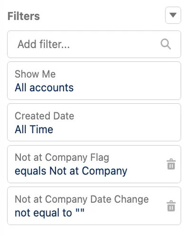Click the magnifying glass search icon

tap(166, 44)
